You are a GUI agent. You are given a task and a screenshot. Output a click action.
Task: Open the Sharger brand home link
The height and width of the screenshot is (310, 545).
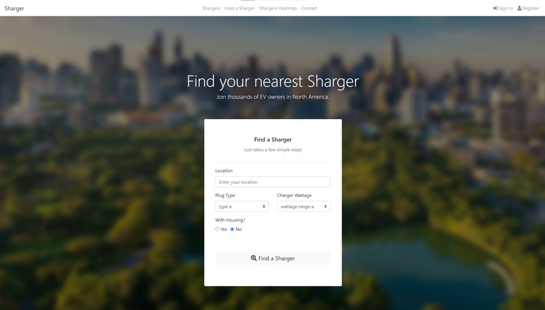[14, 8]
